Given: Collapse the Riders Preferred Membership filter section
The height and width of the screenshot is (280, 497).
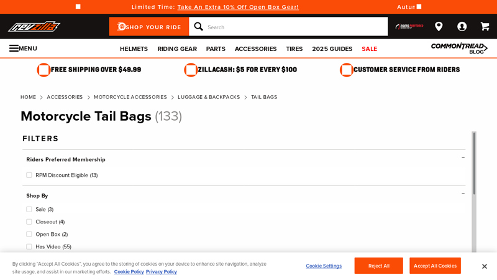Looking at the screenshot, I should [463, 158].
